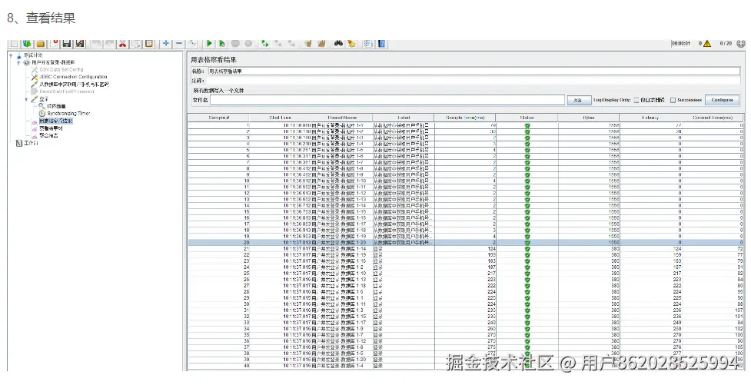This screenshot has height=385, width=751.
Task: Toggle the errors-only 仅日志错误 checkbox
Action: tap(636, 100)
